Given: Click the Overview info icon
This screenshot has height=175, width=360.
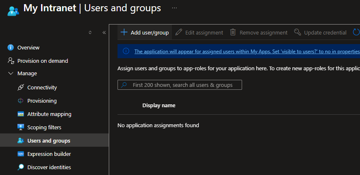Looking at the screenshot, I should coord(10,48).
